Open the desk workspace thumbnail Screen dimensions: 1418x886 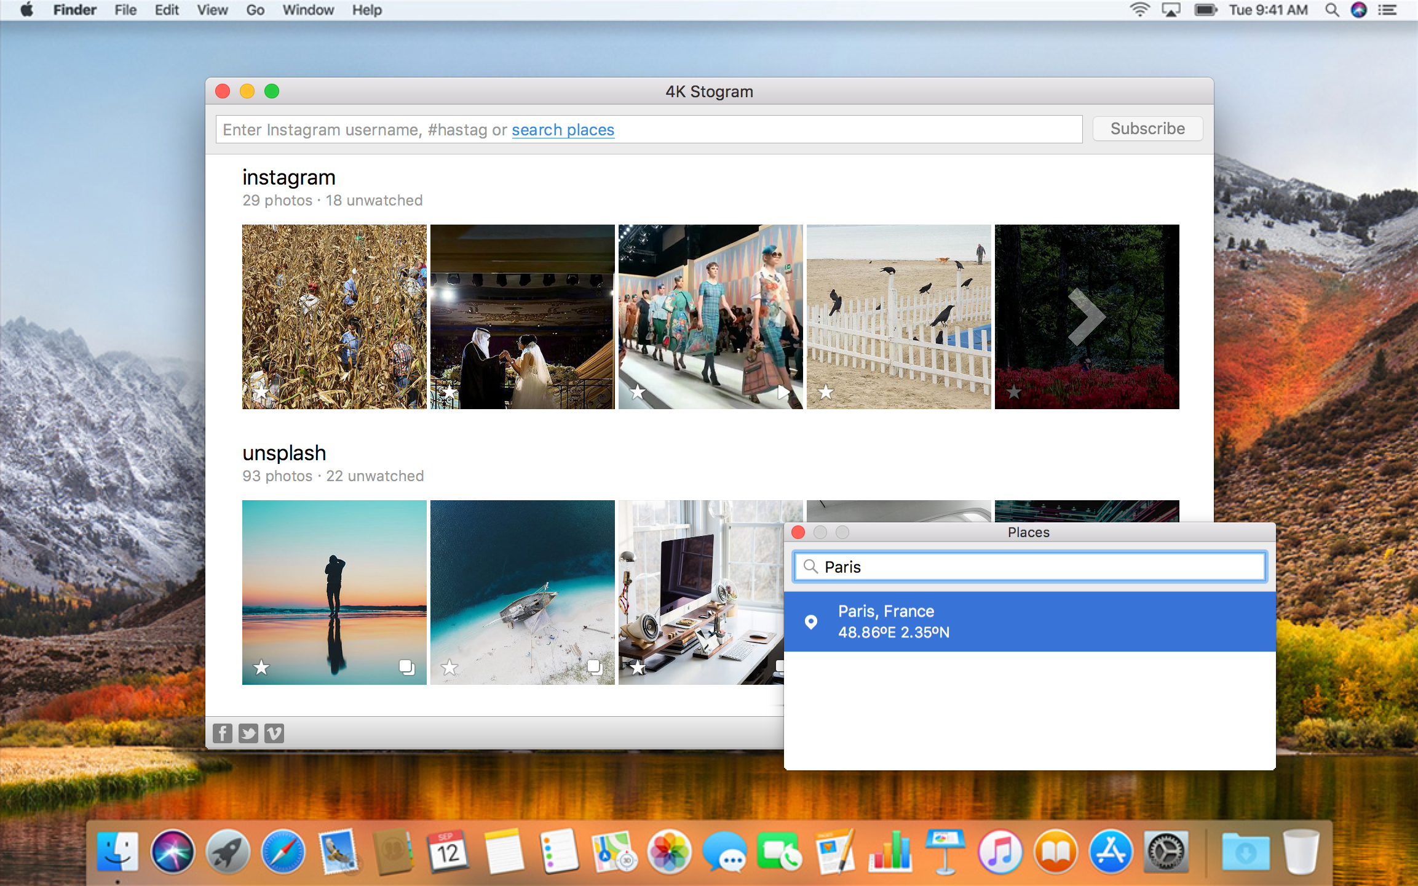coord(701,592)
